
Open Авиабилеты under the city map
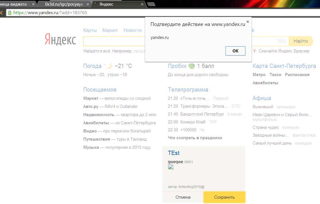click(x=265, y=83)
